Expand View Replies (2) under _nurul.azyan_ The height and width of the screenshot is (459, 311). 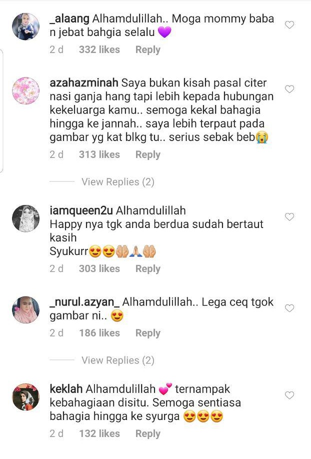(x=117, y=360)
